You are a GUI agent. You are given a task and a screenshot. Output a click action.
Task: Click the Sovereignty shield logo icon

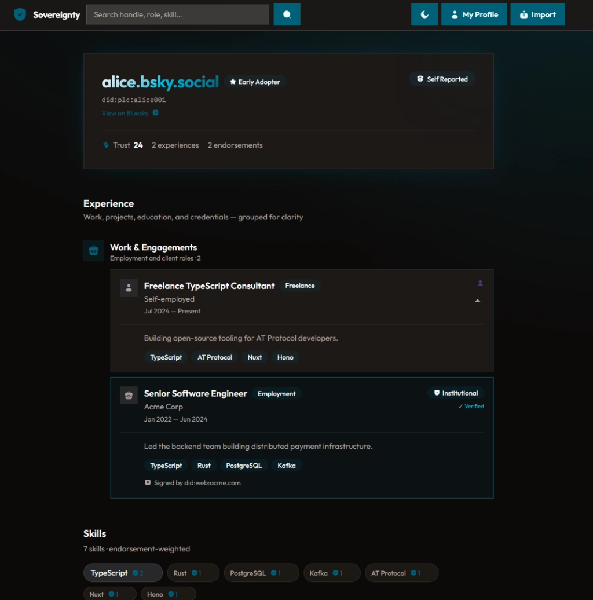(x=20, y=14)
